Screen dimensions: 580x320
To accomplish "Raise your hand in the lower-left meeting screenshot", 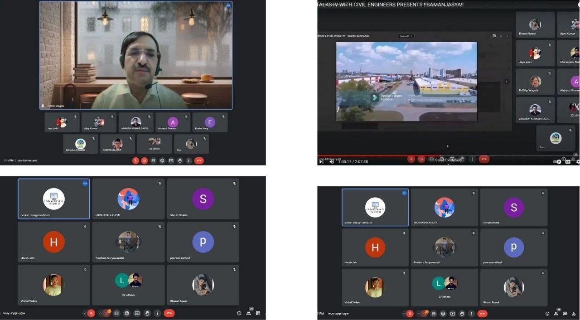I will coord(147,313).
